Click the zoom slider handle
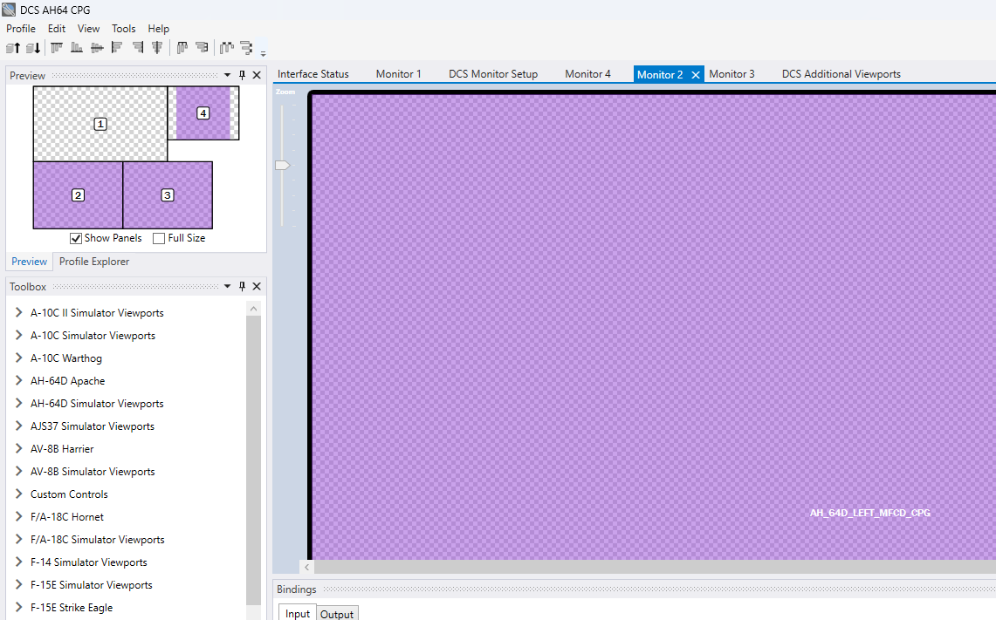Screen dimensions: 996x620 click(x=282, y=165)
